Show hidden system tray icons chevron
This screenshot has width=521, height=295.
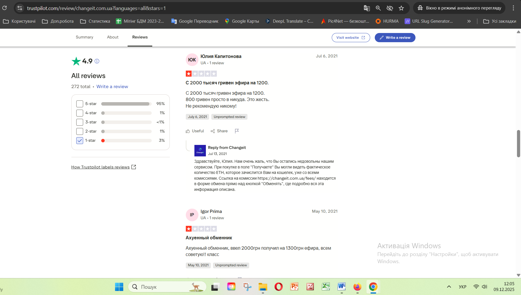pyautogui.click(x=449, y=287)
